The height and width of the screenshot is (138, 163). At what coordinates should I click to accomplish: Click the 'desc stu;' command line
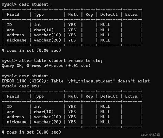[21, 86]
